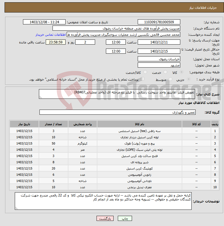Click the response deadline time 12:00 field
Screen dimensions: 224x226
click(116, 42)
